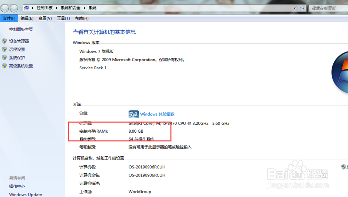Click the copyright line mentioning Microsoft Corporation
The height and width of the screenshot is (197, 348).
[132, 60]
